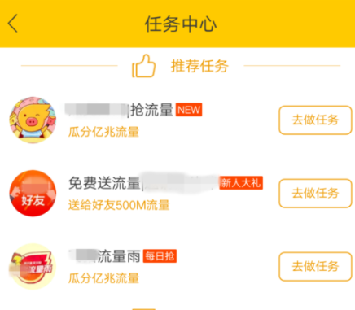Tap the yellow header bar

[177, 24]
